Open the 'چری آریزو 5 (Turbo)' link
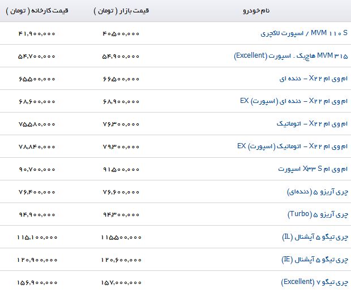The height and width of the screenshot is (293, 351). (318, 214)
